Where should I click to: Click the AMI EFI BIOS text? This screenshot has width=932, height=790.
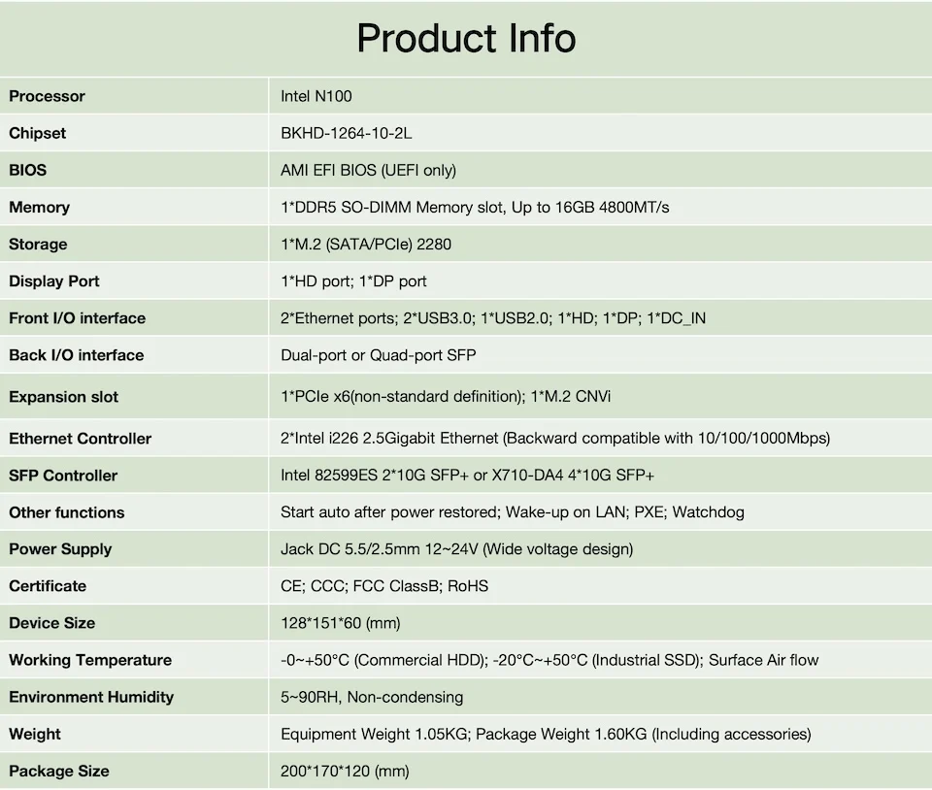tap(368, 170)
